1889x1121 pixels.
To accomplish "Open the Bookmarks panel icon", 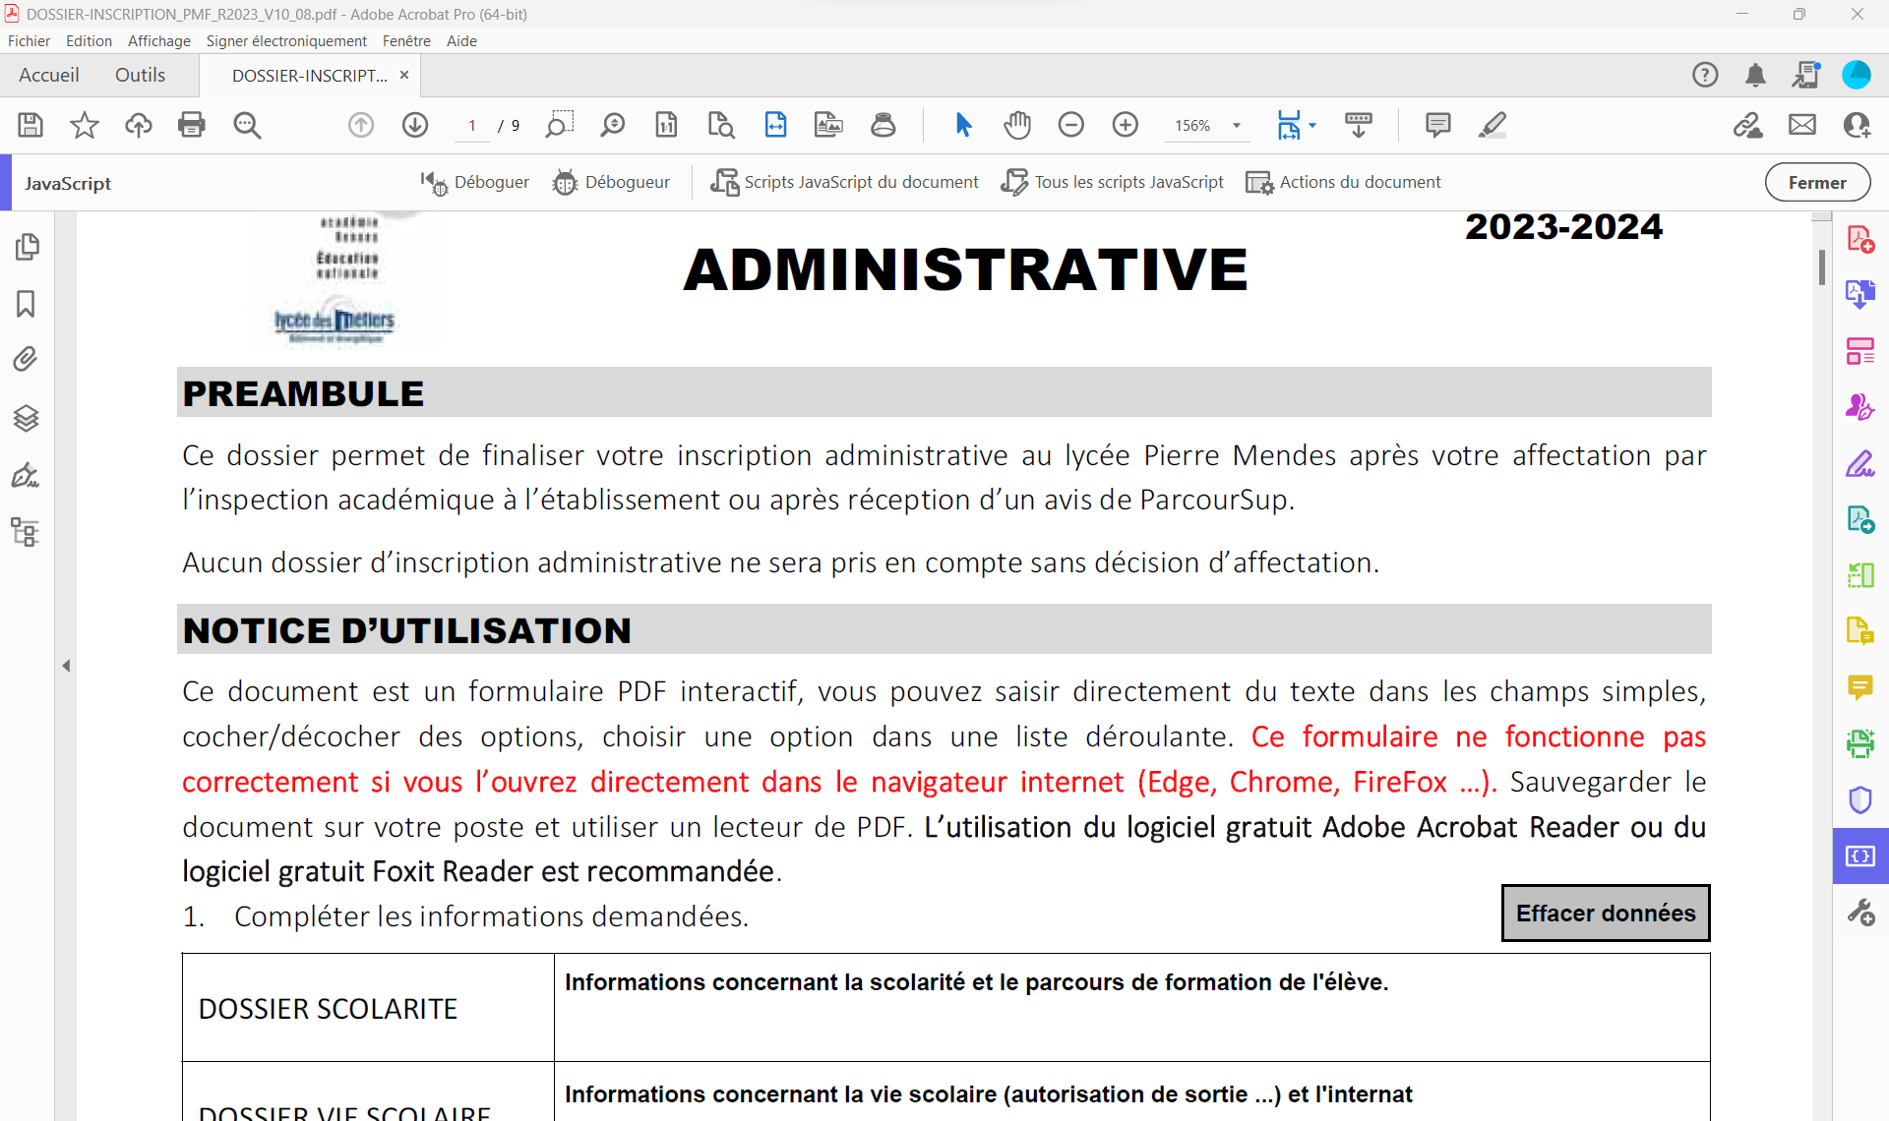I will (x=27, y=304).
